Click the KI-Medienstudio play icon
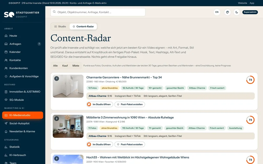 point(6,115)
